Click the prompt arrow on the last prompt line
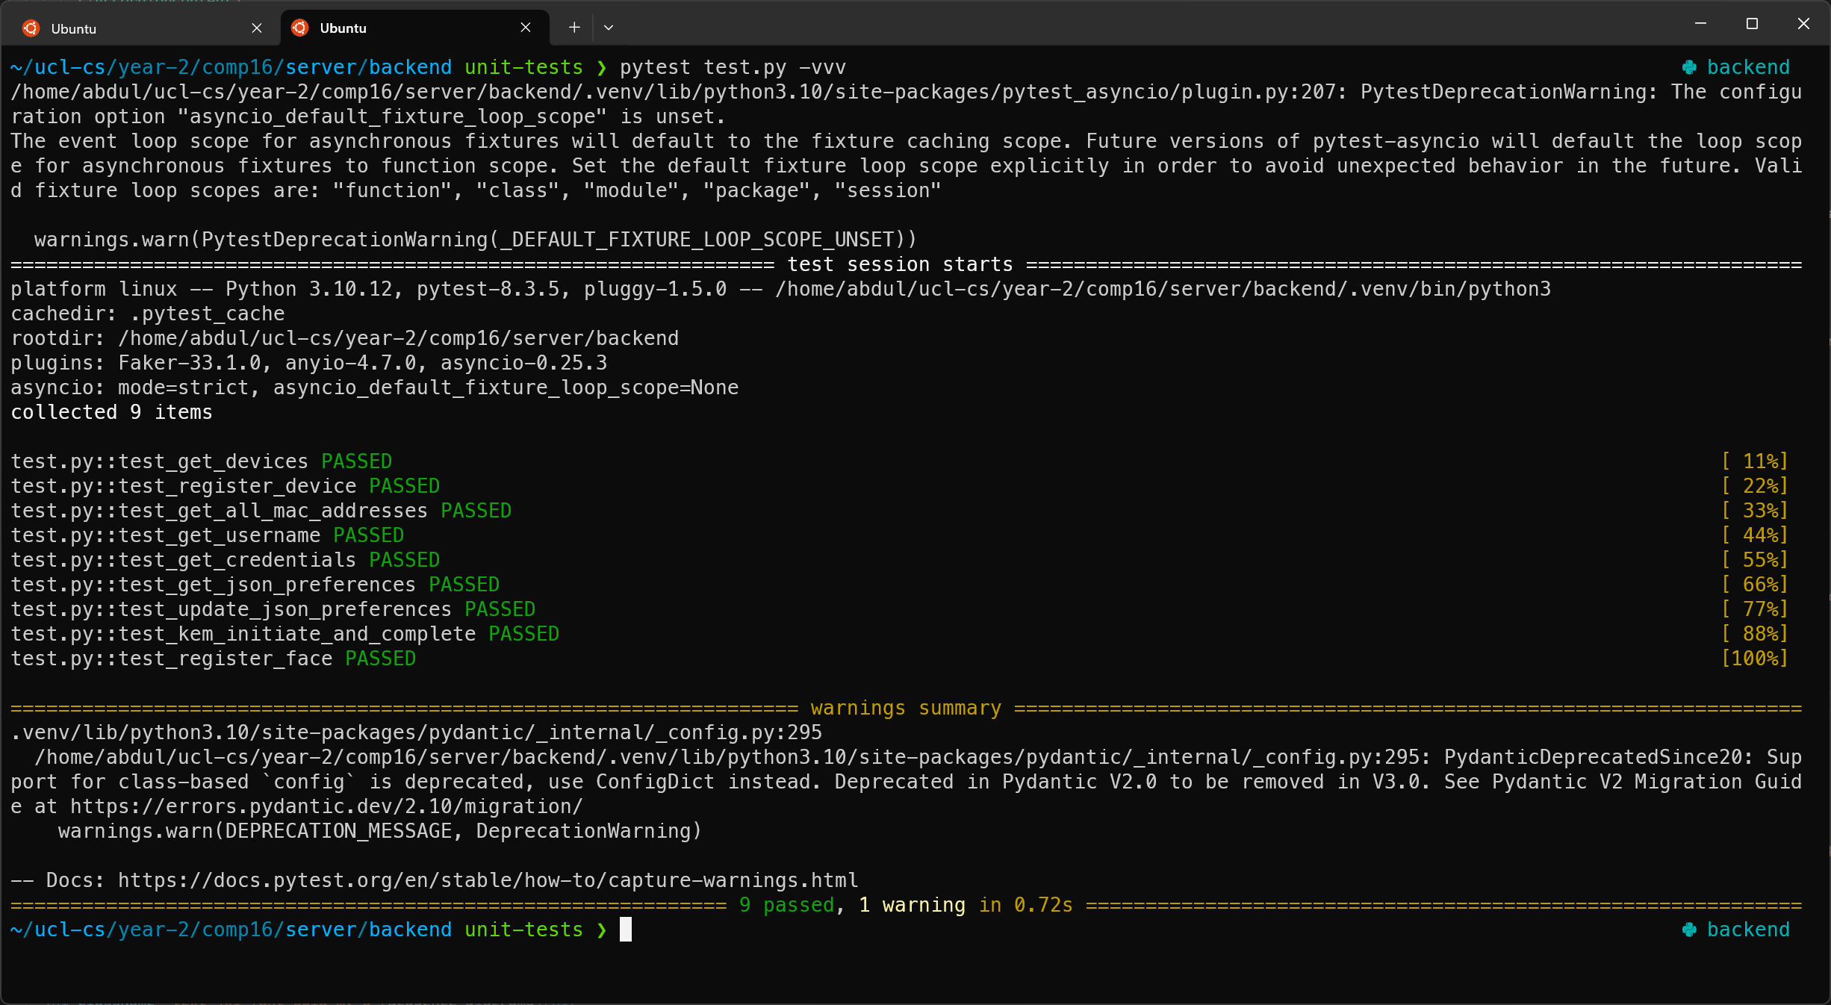Screen dimensions: 1831x1005 click(602, 930)
